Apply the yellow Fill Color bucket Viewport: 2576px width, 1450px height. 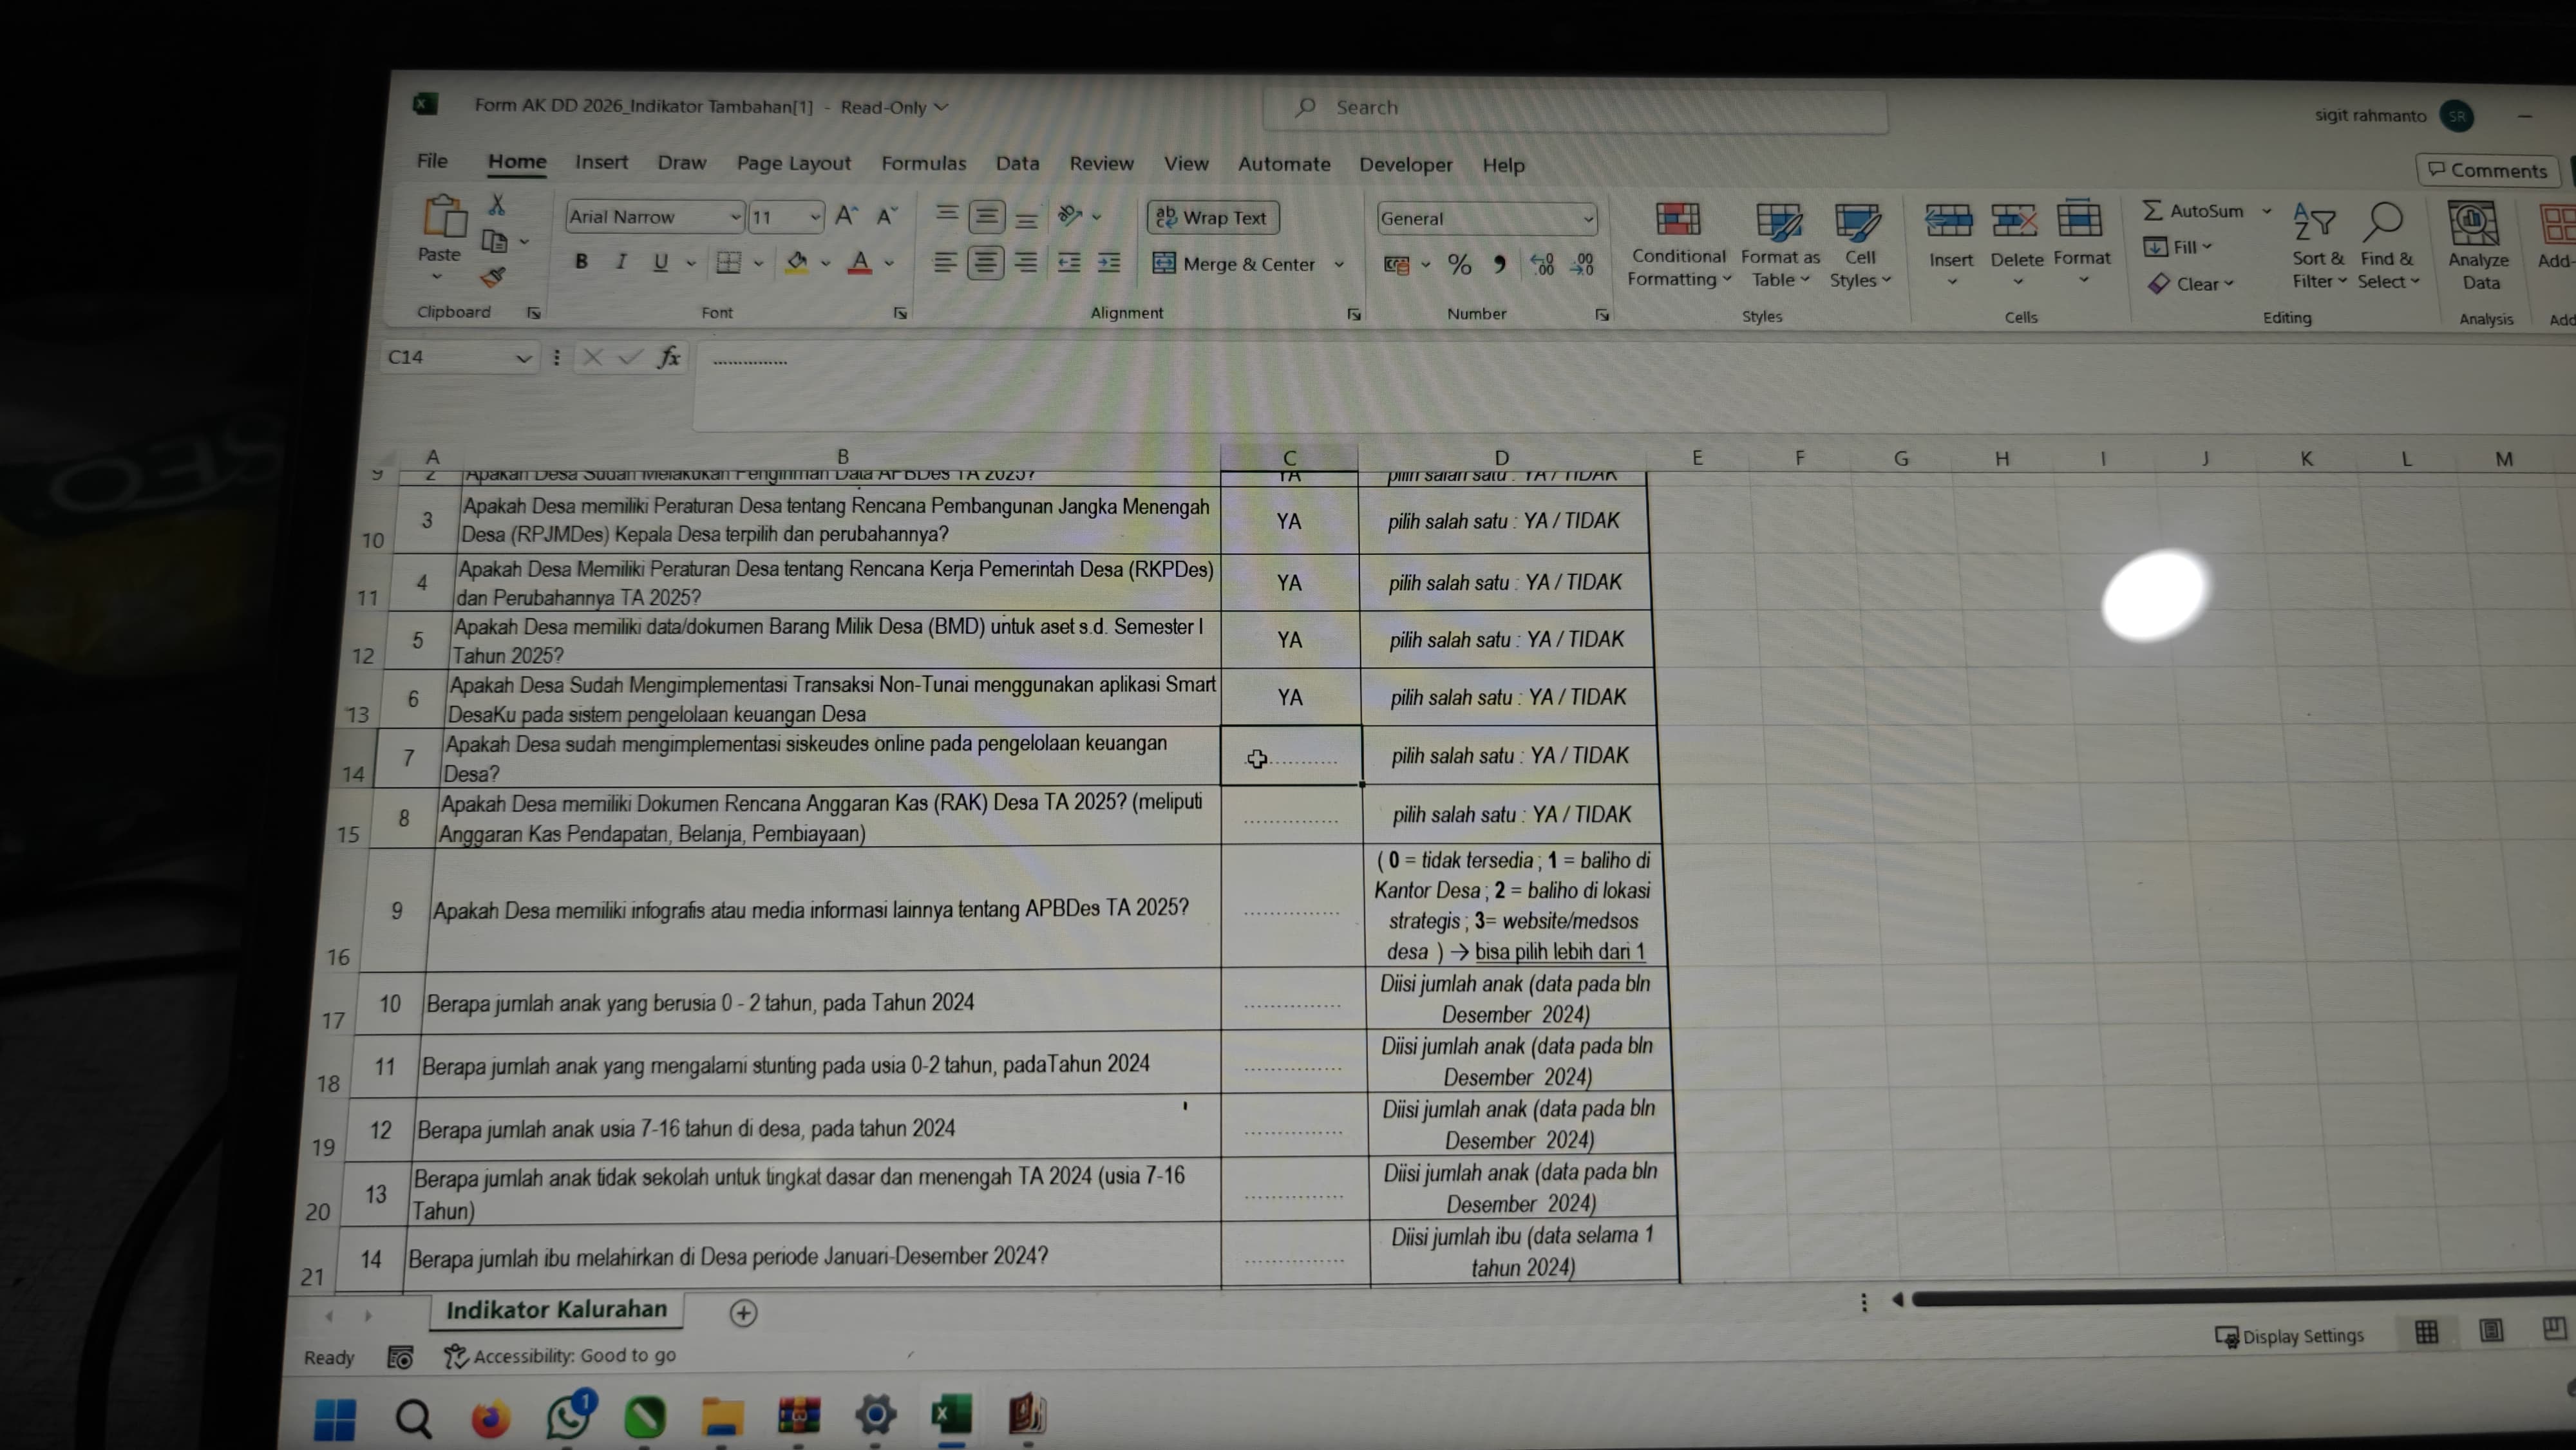(797, 263)
